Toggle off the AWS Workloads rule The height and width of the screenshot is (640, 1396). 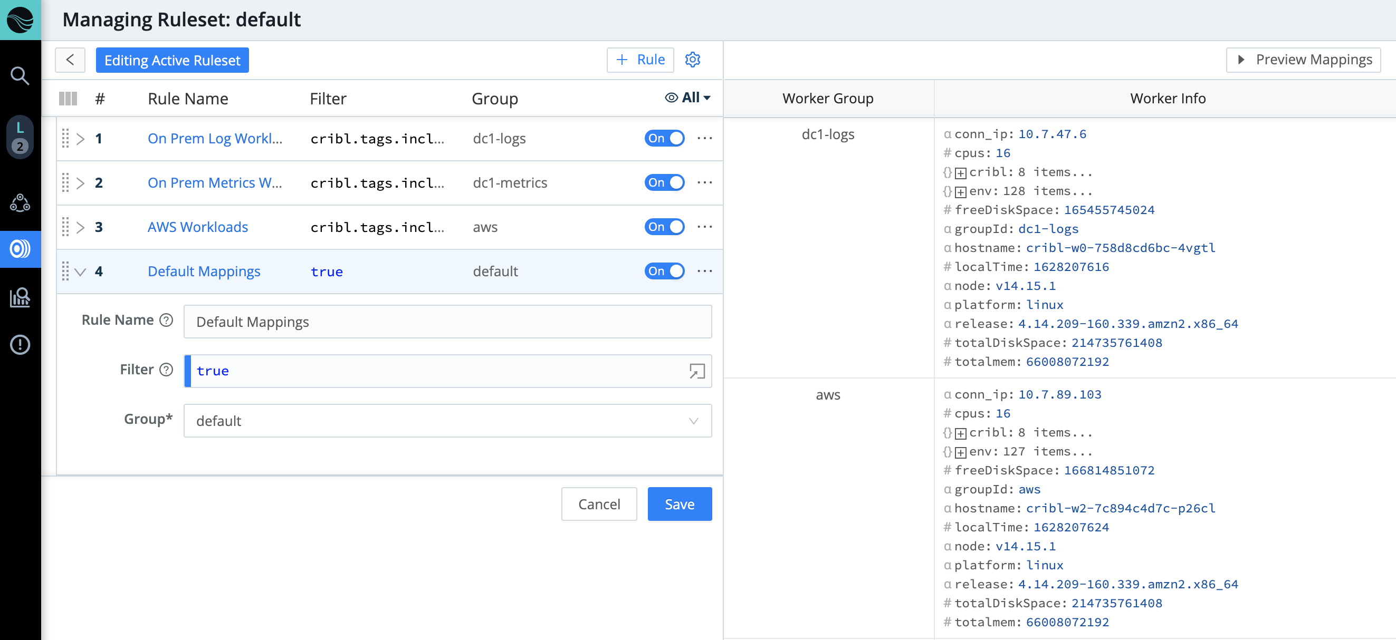664,227
